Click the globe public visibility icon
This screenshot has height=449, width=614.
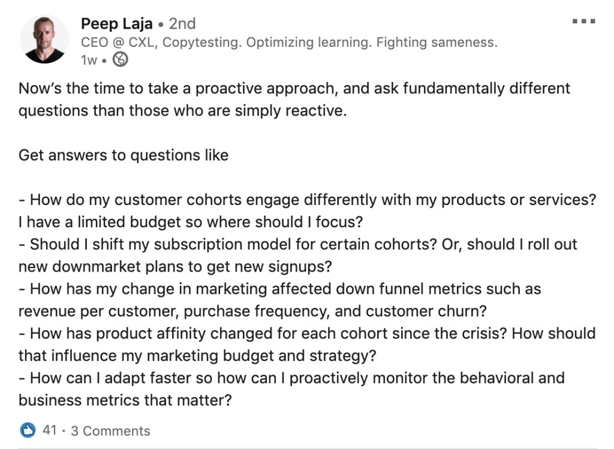[120, 59]
